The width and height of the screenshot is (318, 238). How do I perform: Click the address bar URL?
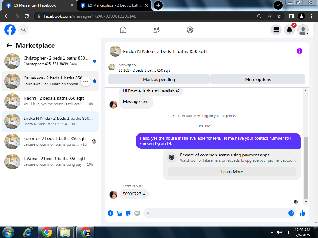pyautogui.click(x=90, y=16)
